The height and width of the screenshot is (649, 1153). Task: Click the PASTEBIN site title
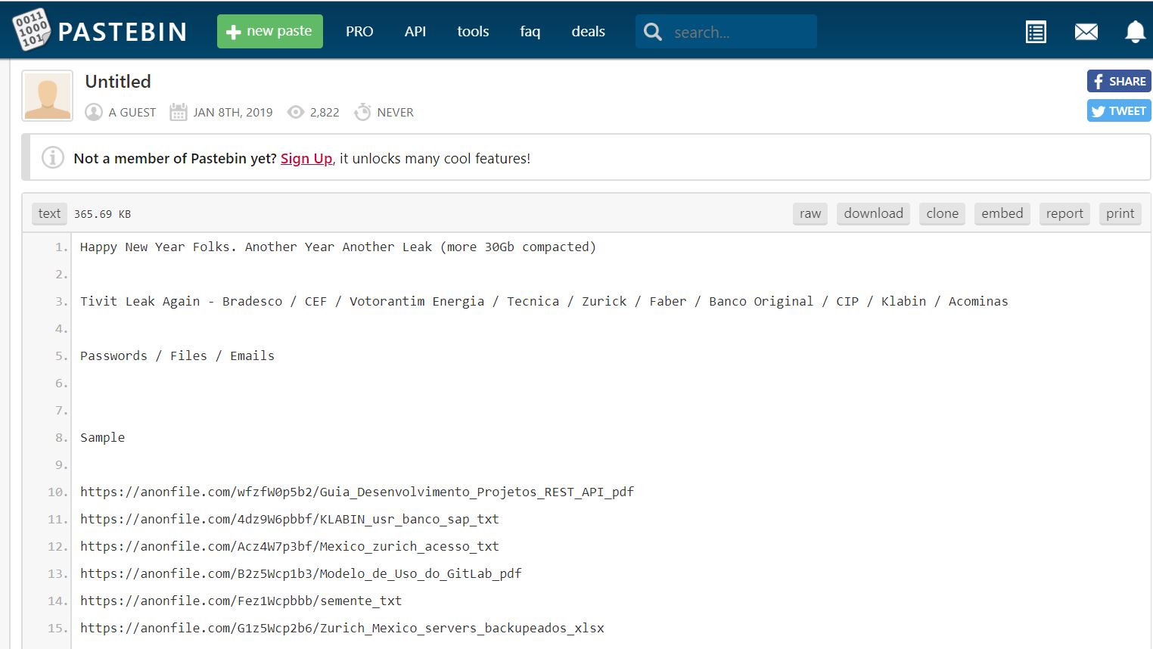[123, 32]
